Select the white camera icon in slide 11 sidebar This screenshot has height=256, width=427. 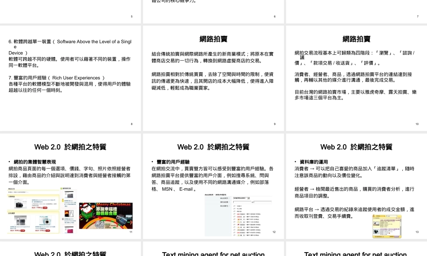tap(69, 195)
